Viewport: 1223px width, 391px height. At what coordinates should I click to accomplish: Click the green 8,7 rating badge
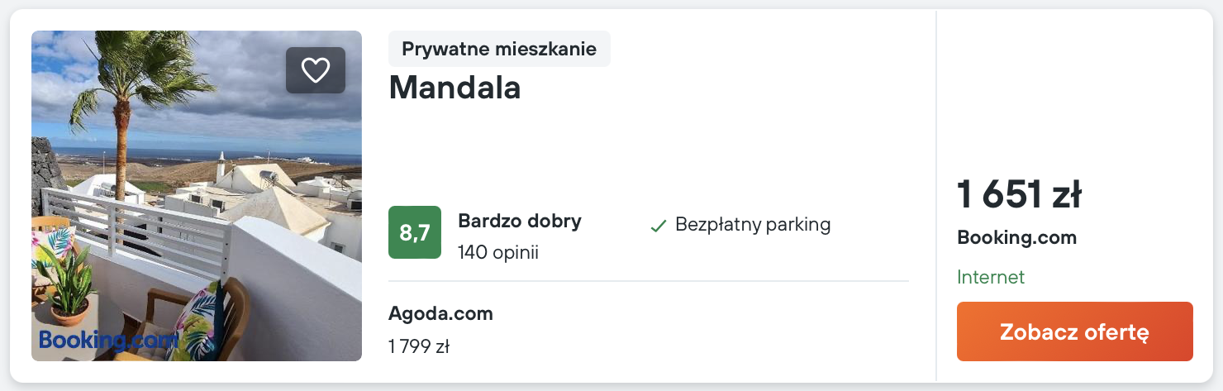(x=415, y=232)
